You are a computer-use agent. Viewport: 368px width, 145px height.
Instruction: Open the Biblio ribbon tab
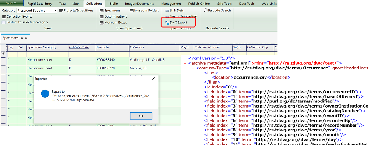[x=114, y=4]
